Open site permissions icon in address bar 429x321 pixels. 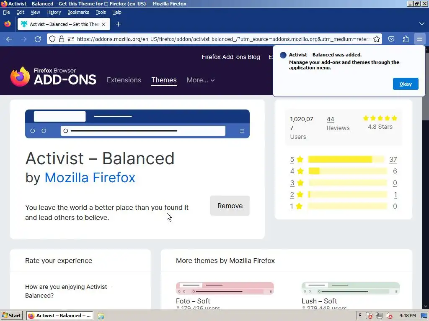(x=71, y=39)
